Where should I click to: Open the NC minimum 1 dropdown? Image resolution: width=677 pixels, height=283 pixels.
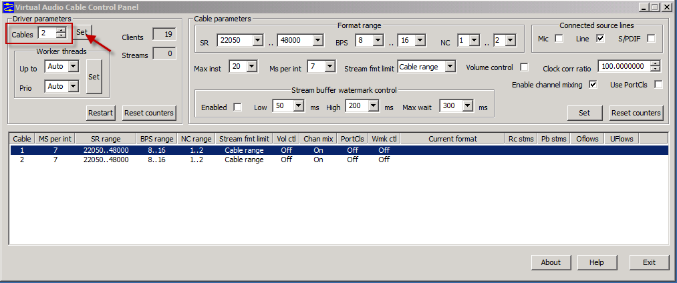475,41
